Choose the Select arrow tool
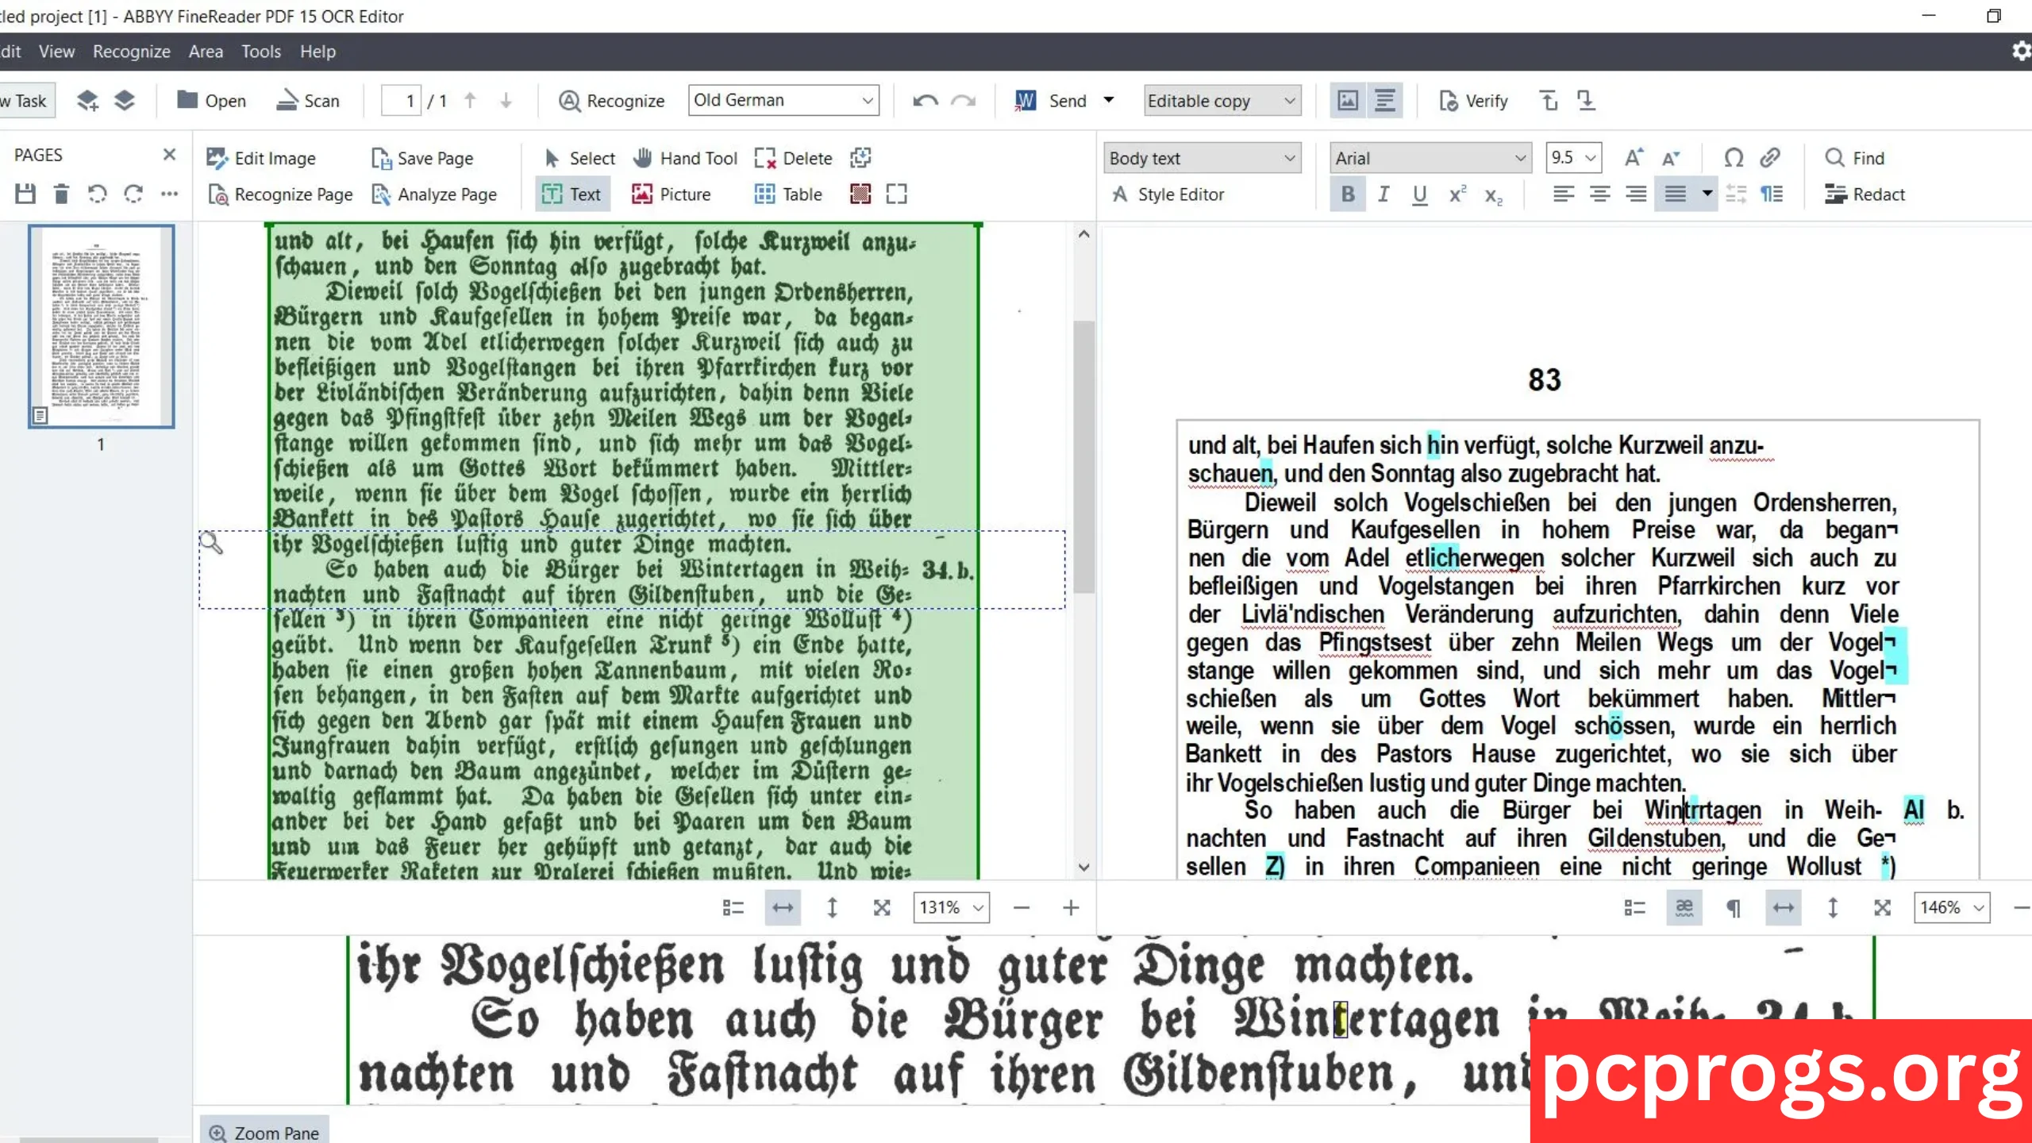The image size is (2032, 1143). [579, 158]
